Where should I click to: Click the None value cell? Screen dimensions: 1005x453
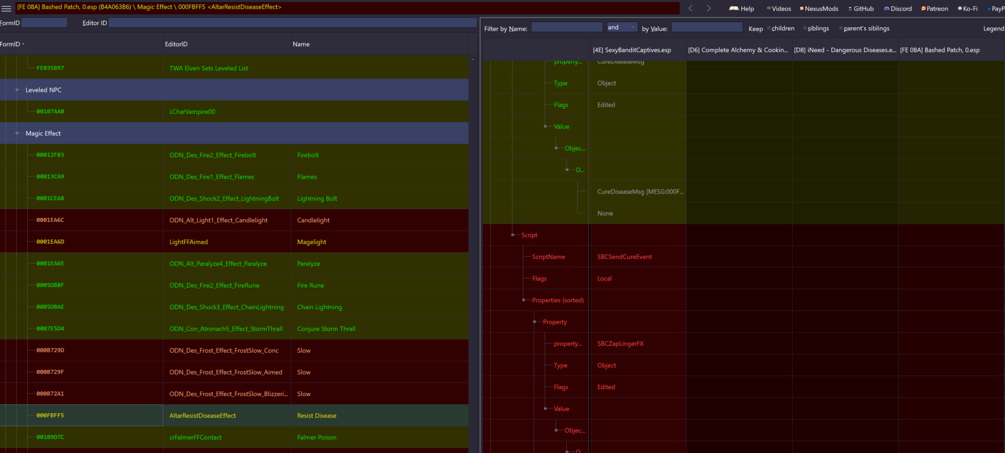(605, 213)
